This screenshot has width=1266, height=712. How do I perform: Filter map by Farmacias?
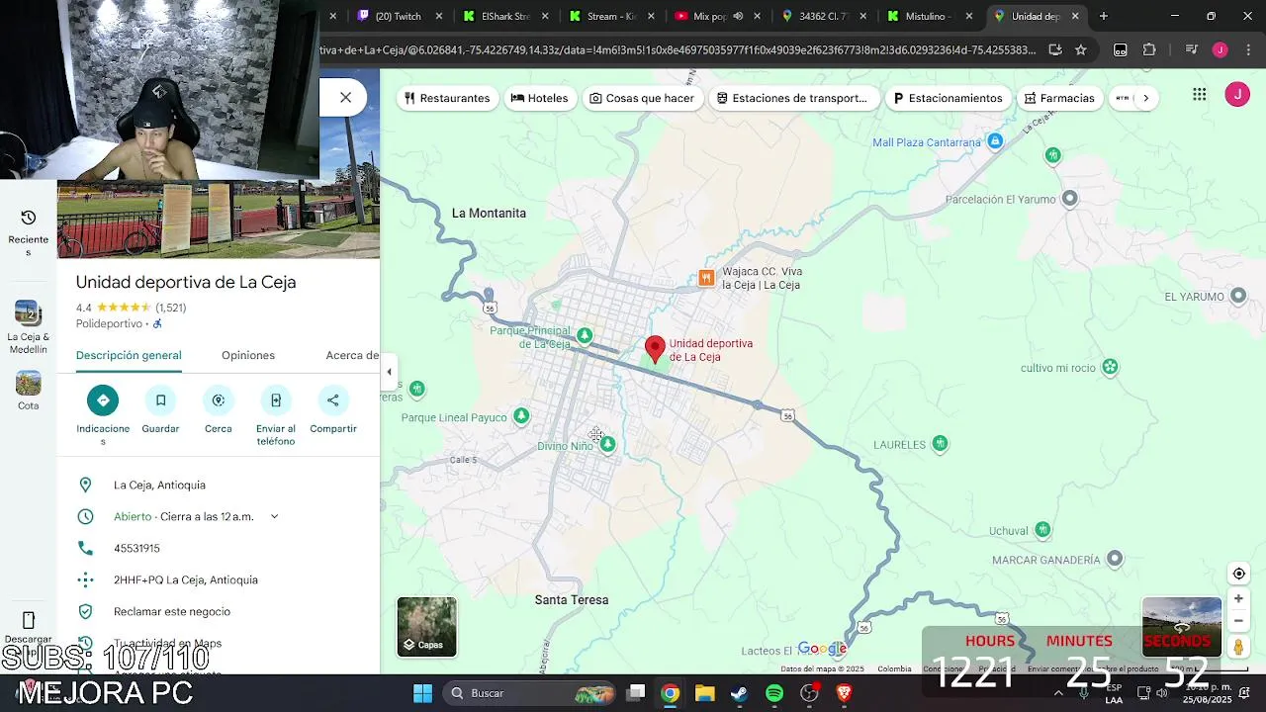click(x=1059, y=98)
